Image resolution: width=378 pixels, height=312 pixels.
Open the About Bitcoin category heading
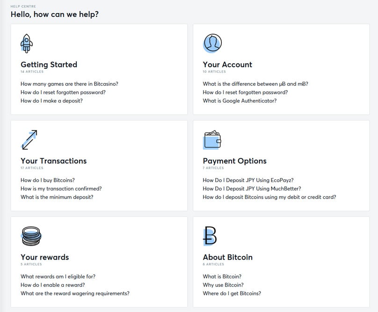pos(227,257)
